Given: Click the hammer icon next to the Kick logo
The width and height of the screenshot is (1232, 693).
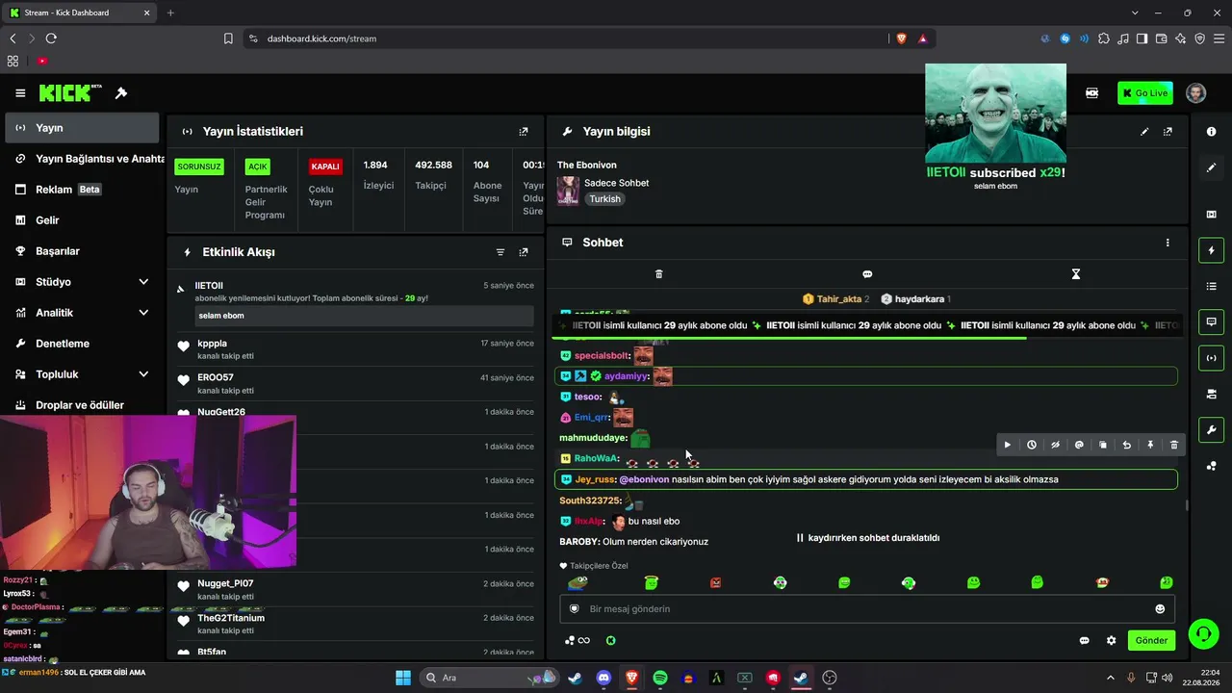Looking at the screenshot, I should [121, 93].
